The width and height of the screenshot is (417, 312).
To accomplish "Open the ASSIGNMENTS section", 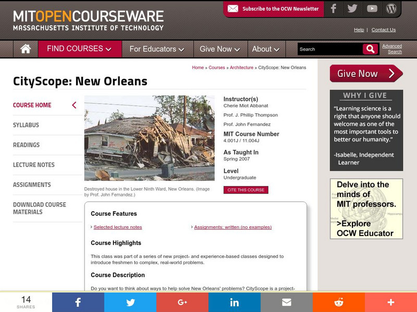I will 32,185.
